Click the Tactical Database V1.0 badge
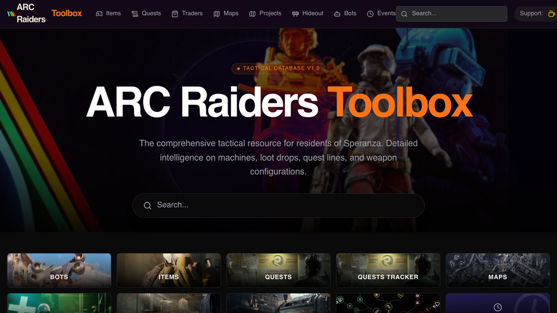The width and height of the screenshot is (557, 313). coord(278,68)
